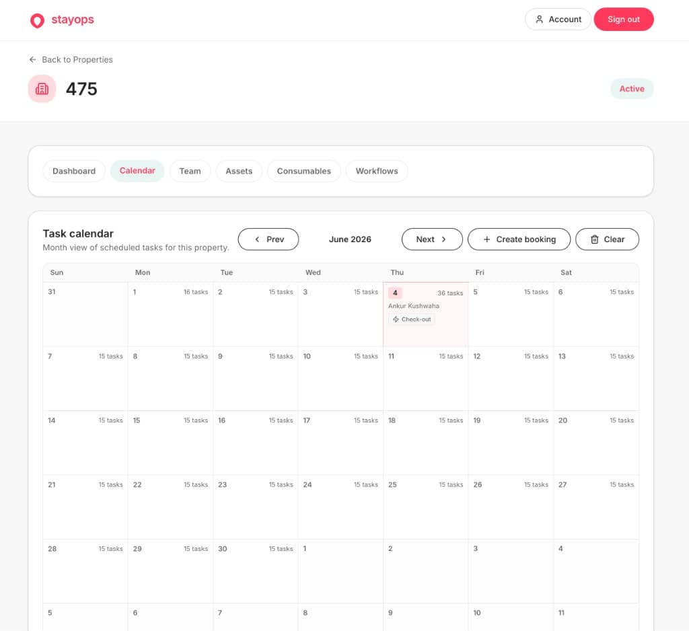The width and height of the screenshot is (689, 631).
Task: Click the 15 tasks count on June 23
Action: 281,484
